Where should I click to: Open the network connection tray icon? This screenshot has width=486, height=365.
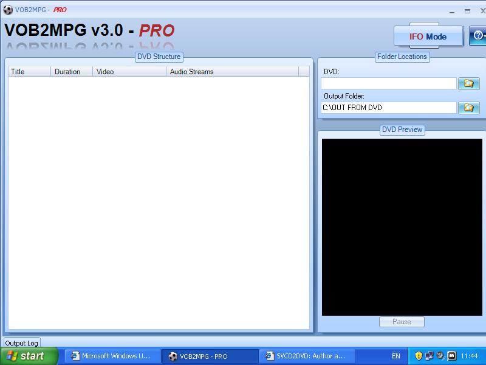(430, 356)
